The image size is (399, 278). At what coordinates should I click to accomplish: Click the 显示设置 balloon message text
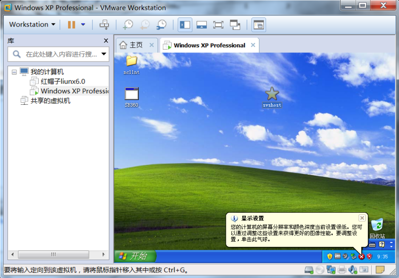296,233
